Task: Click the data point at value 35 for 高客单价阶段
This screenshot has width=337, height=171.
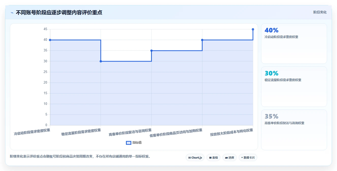Action: tap(151, 51)
